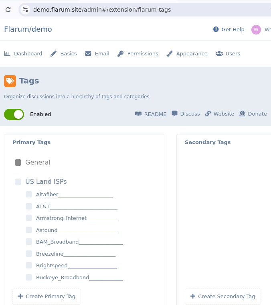
Task: Click the address bar URL text
Action: 102,10
